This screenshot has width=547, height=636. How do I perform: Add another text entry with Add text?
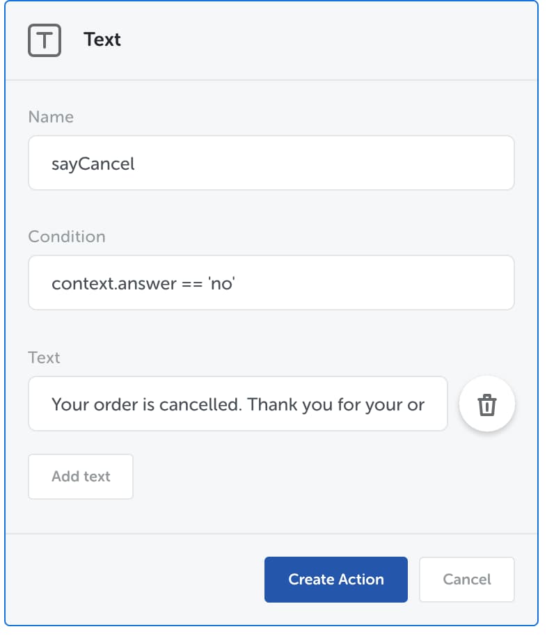(x=81, y=477)
